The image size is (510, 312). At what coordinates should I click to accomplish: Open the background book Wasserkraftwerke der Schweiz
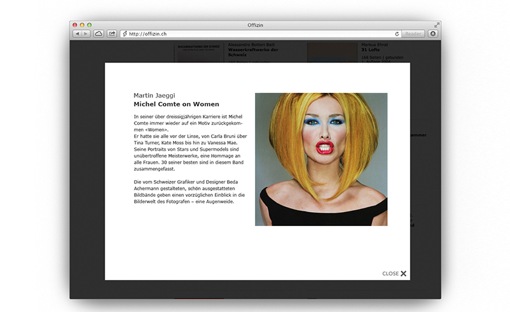pyautogui.click(x=252, y=52)
